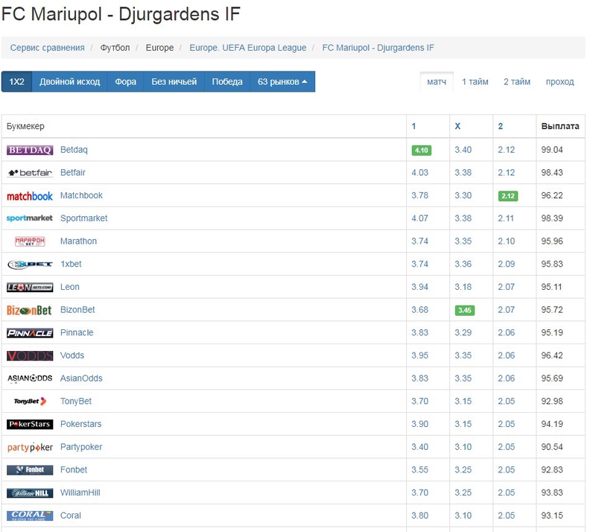
Task: Click the Betdaq logo
Action: click(x=30, y=150)
